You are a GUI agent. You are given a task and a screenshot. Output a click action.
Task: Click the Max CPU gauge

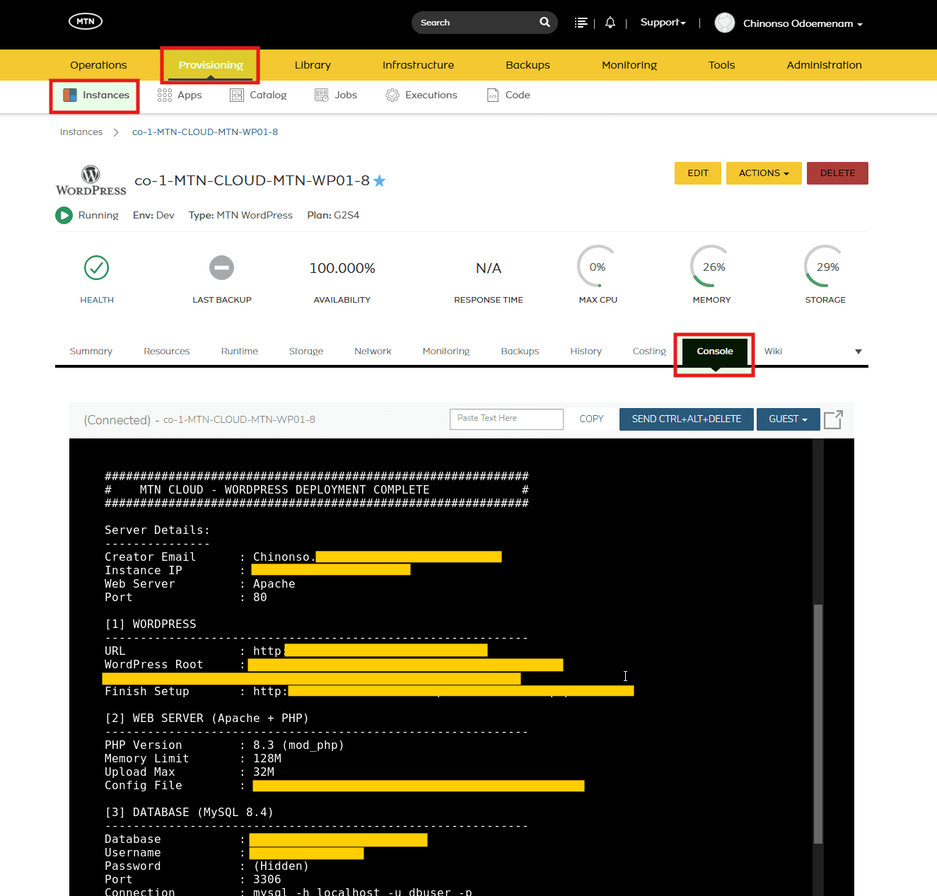(x=598, y=267)
